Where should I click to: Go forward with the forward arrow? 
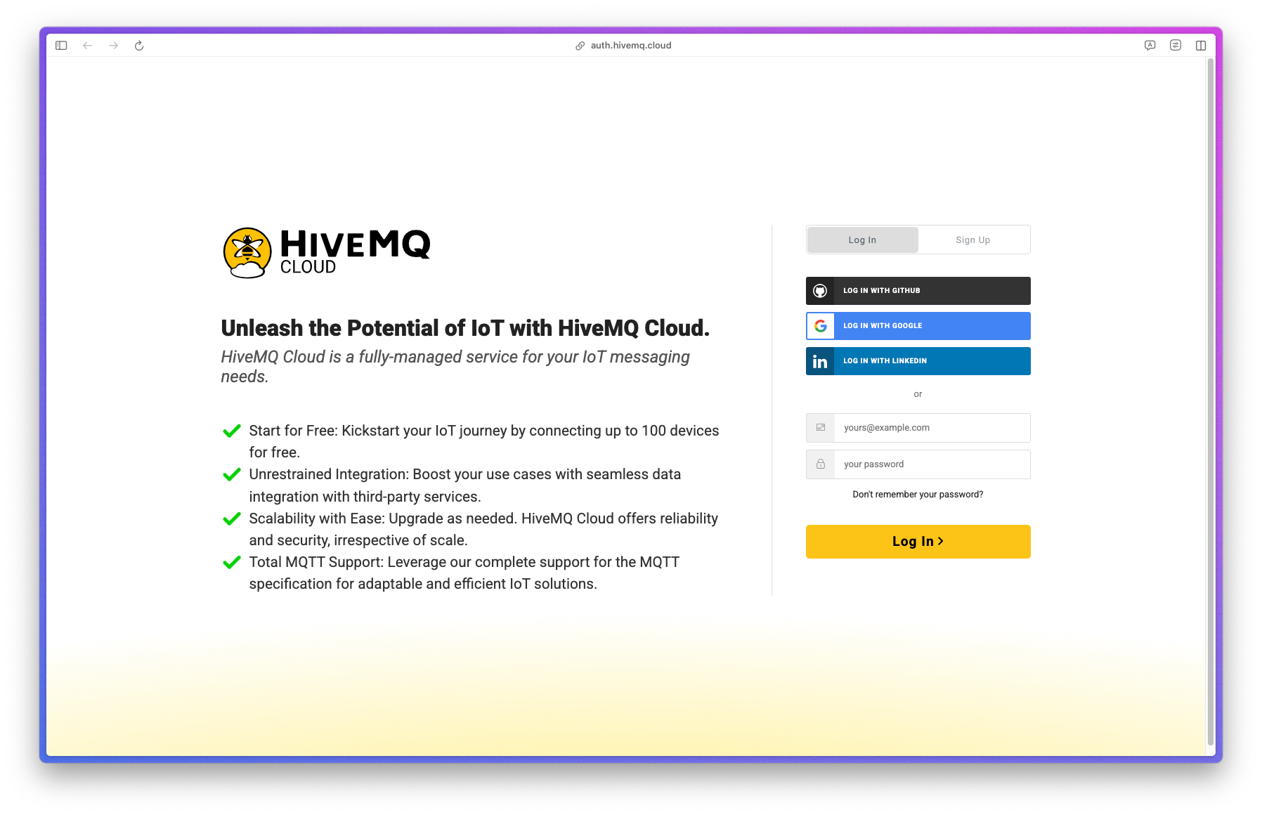click(x=113, y=46)
